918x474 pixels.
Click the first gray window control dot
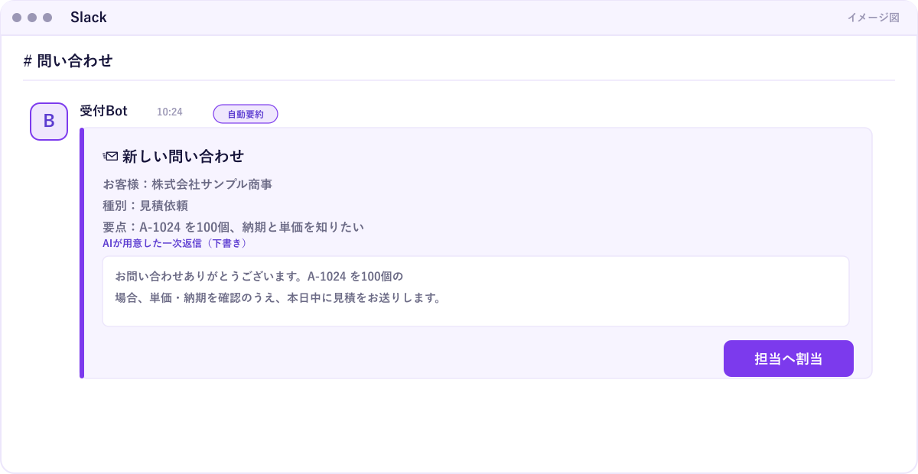pyautogui.click(x=17, y=18)
